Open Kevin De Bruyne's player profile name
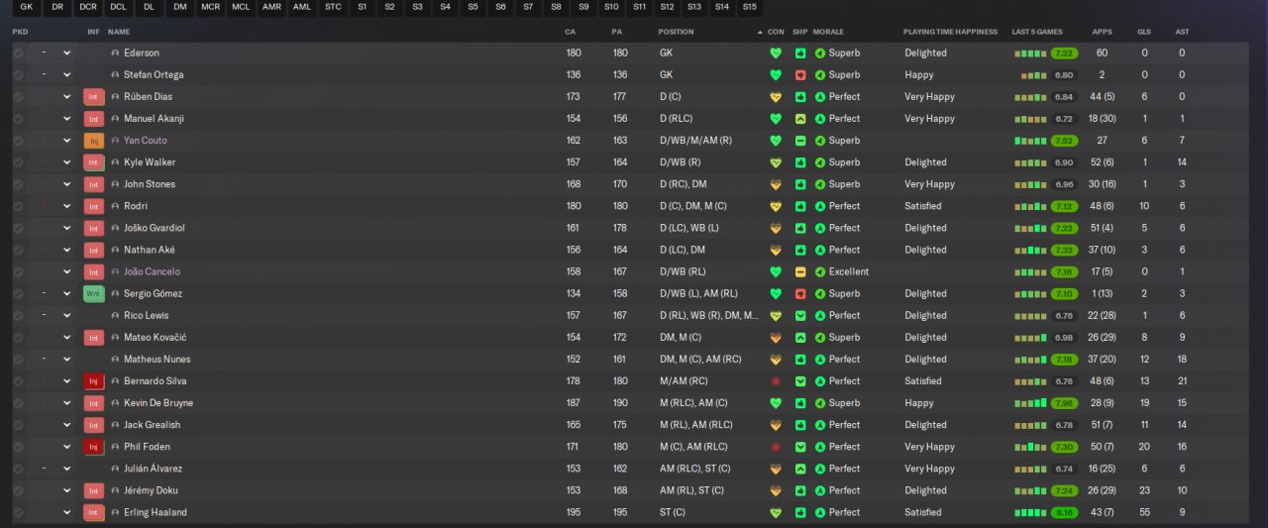Image resolution: width=1268 pixels, height=528 pixels. point(158,403)
